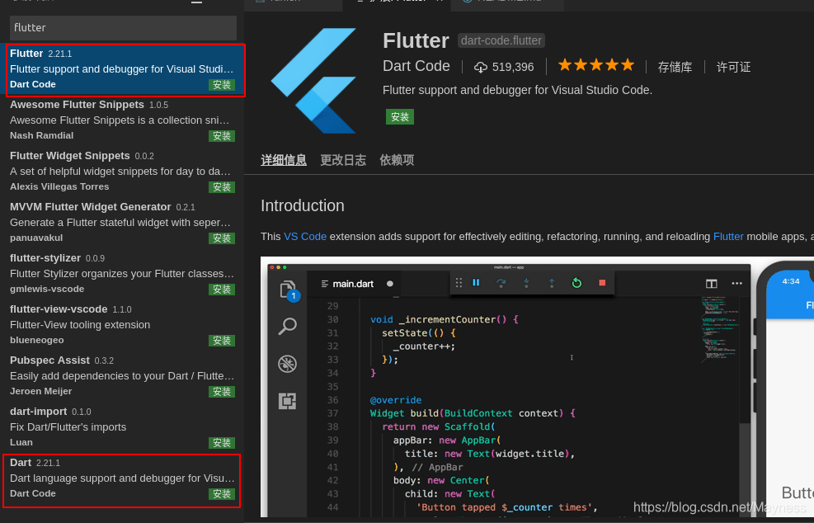Click the step into icon in debug toolbar
Viewport: 814px width, 523px height.
(526, 283)
